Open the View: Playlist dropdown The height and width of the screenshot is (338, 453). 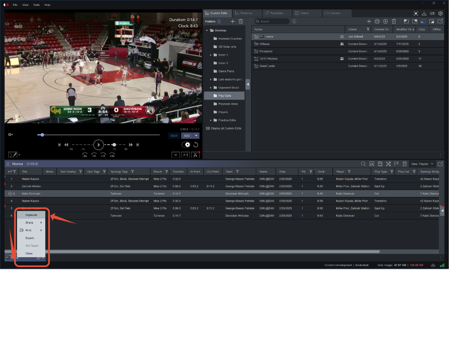[x=423, y=164]
